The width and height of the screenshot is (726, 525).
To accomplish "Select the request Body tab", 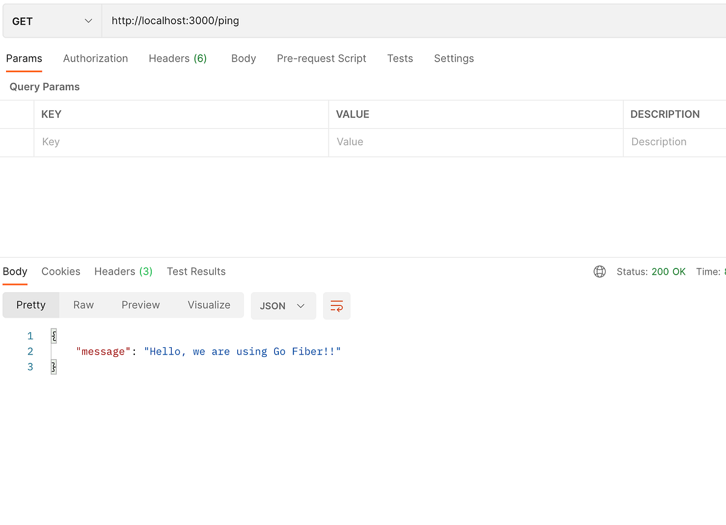I will (x=243, y=58).
